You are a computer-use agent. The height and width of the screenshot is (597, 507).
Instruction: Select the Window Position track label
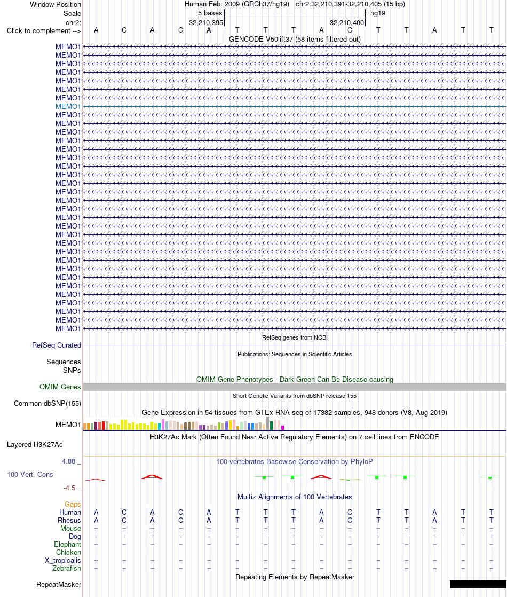(56, 5)
